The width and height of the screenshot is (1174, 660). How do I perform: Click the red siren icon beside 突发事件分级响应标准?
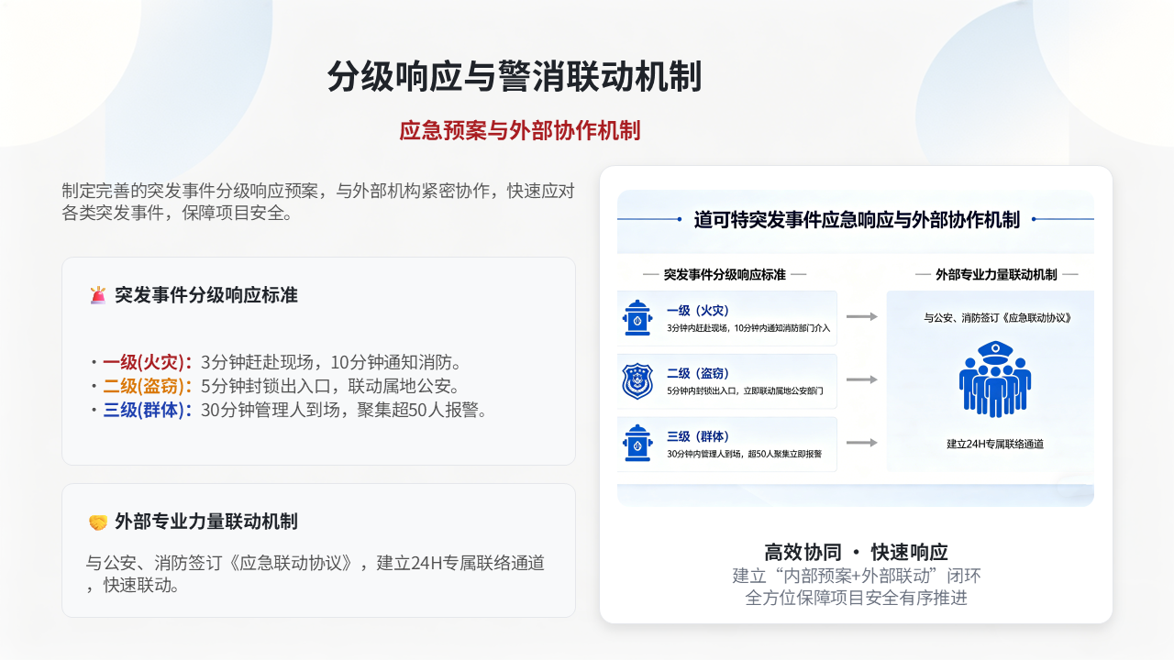click(98, 295)
